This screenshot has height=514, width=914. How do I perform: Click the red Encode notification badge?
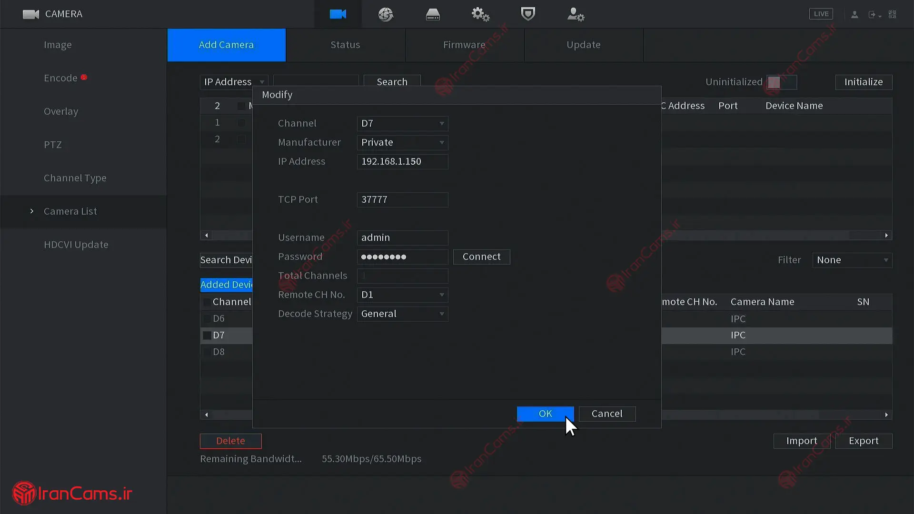click(x=84, y=77)
